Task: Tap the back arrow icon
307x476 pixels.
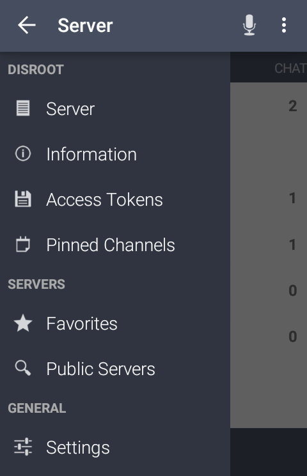Action: click(x=27, y=25)
